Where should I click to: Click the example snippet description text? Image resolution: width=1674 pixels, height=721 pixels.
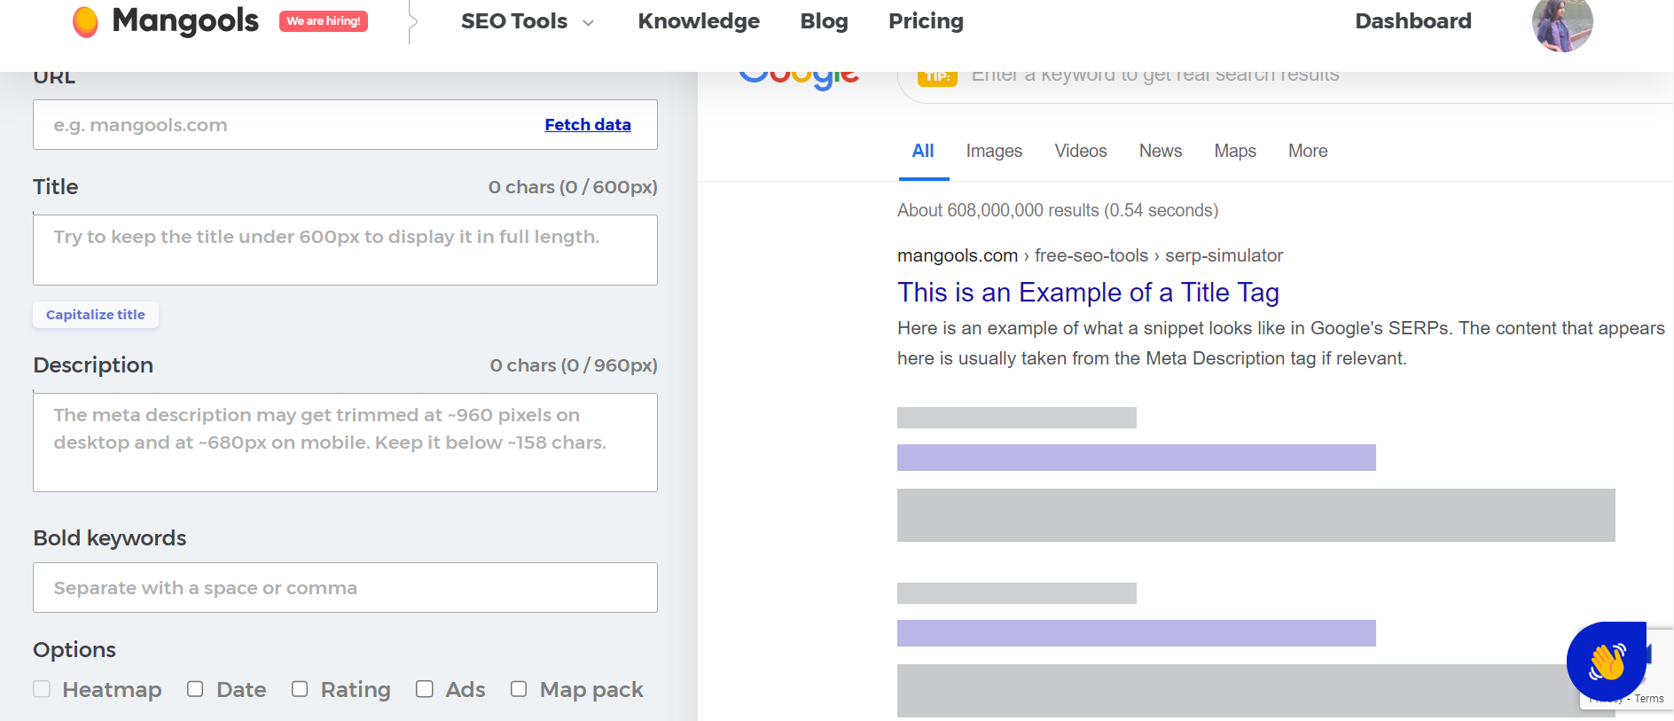[x=1281, y=343]
